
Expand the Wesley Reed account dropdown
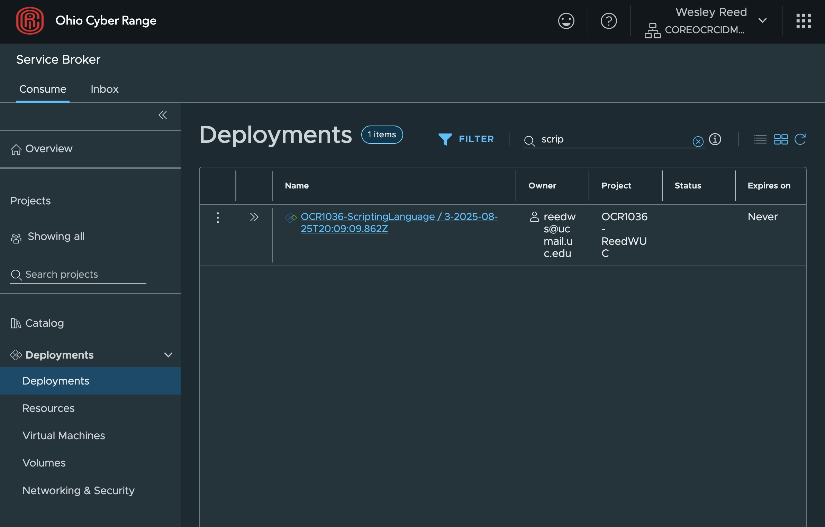[x=762, y=20]
